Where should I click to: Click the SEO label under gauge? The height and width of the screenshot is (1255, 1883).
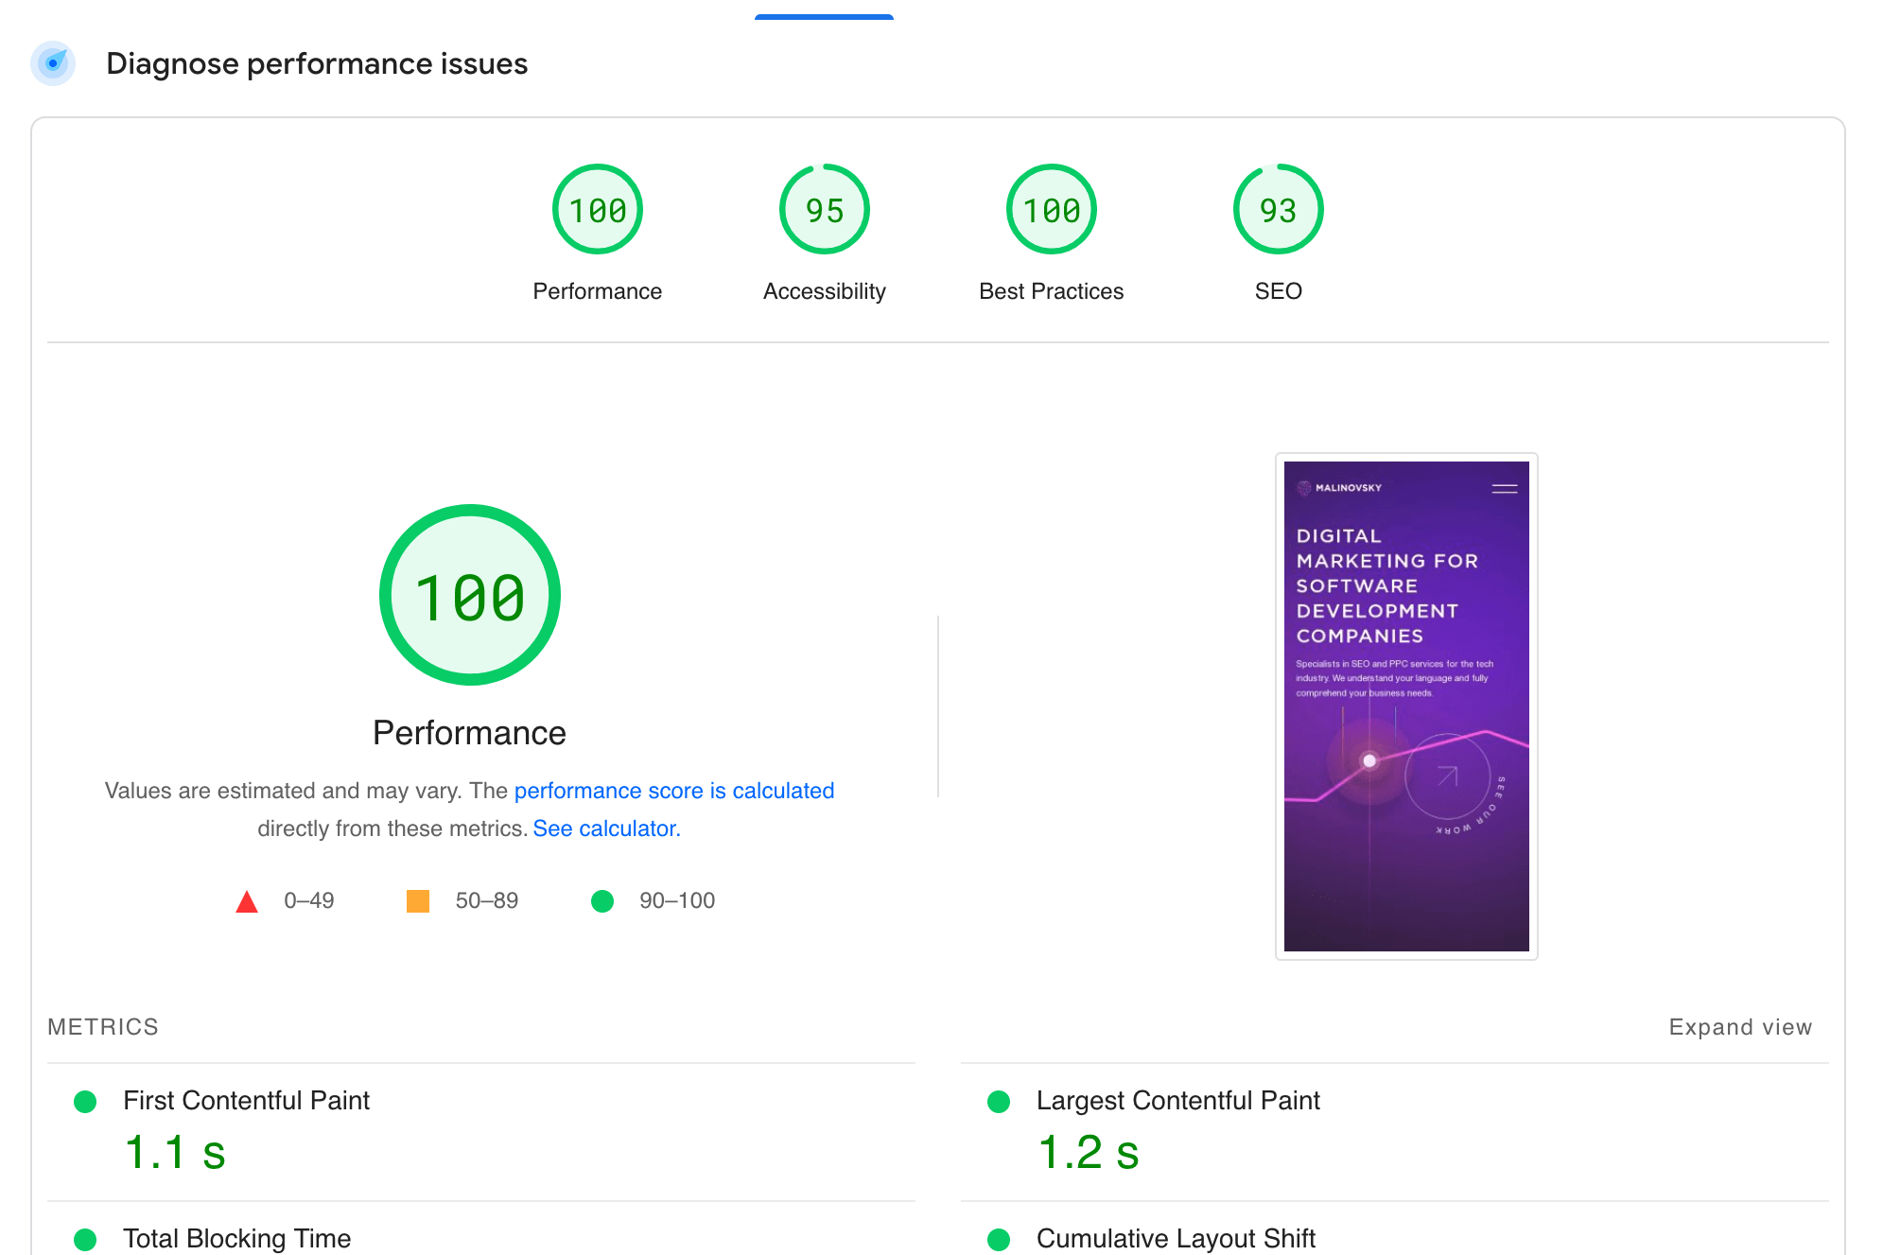pyautogui.click(x=1279, y=291)
